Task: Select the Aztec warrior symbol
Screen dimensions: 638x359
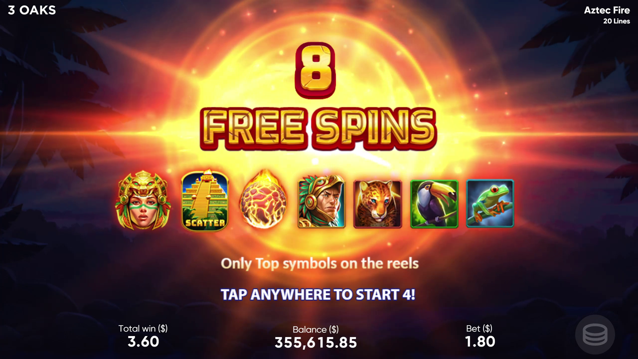Action: tap(321, 201)
